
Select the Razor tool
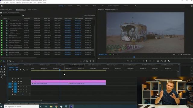click(4, 69)
